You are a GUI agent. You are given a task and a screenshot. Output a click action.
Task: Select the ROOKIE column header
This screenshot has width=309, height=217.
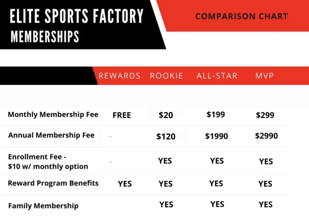click(x=166, y=76)
